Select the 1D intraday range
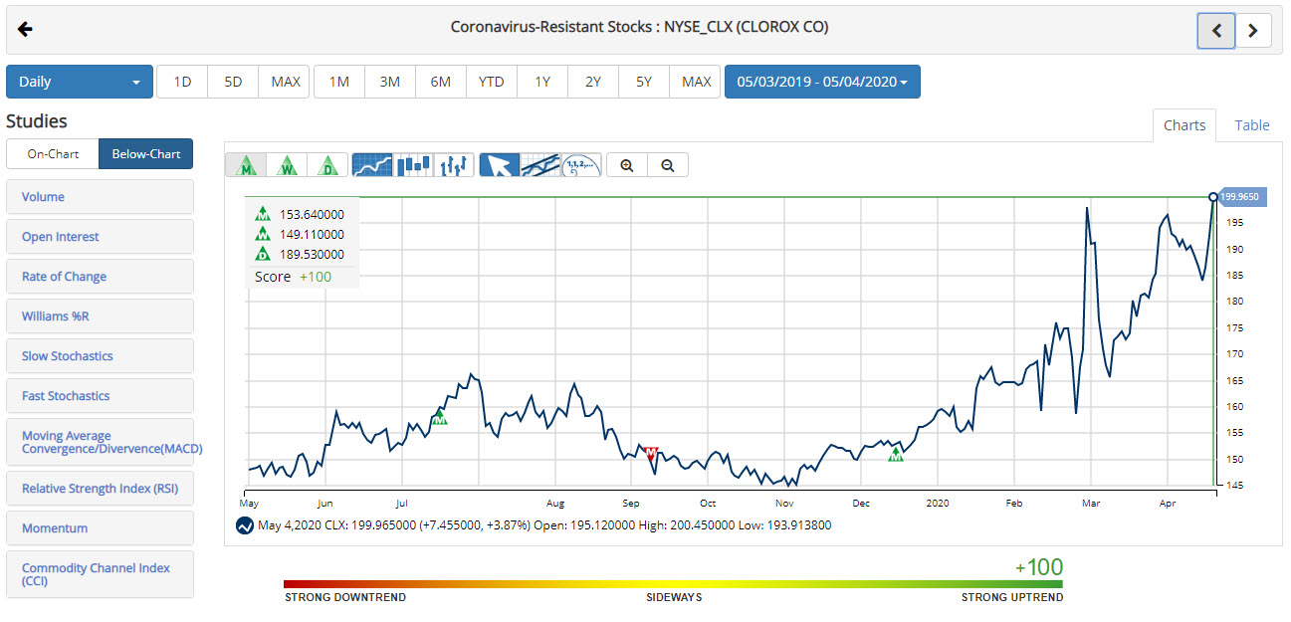The width and height of the screenshot is (1291, 622). pos(182,82)
